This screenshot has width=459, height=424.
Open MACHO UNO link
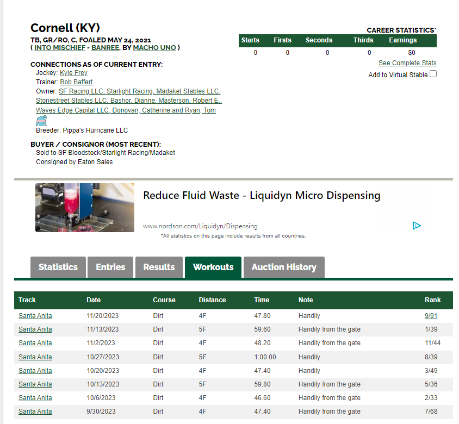(154, 48)
